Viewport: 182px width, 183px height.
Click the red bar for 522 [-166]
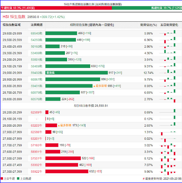coord(63,158)
